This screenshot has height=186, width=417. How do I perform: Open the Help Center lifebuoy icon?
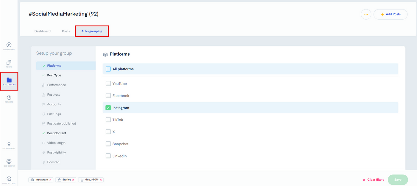point(9,162)
